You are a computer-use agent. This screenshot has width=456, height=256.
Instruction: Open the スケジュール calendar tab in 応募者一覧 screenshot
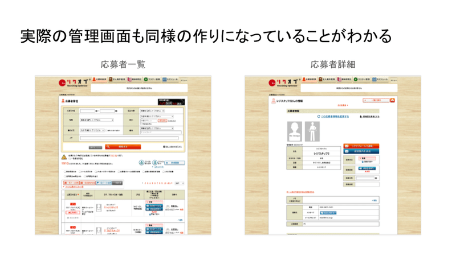click(170, 79)
